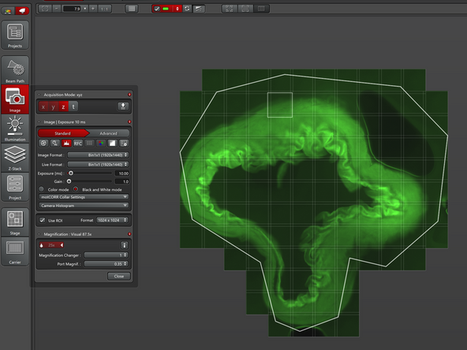The height and width of the screenshot is (350, 467).
Task: Switch to the Standard tab
Action: (x=63, y=133)
